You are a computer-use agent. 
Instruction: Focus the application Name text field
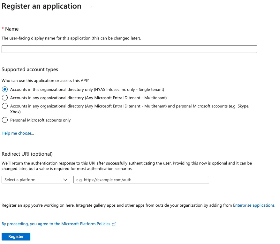pyautogui.click(x=129, y=49)
